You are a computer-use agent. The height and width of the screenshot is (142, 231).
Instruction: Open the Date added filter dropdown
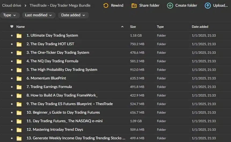[73, 15]
